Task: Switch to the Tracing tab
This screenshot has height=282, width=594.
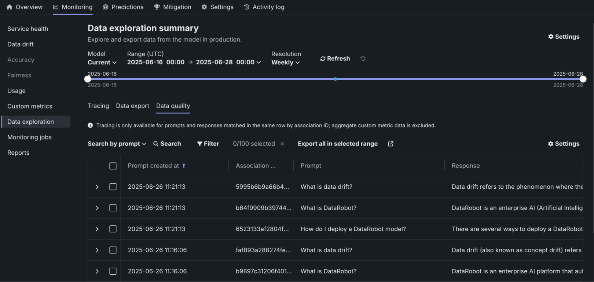Action: (98, 106)
